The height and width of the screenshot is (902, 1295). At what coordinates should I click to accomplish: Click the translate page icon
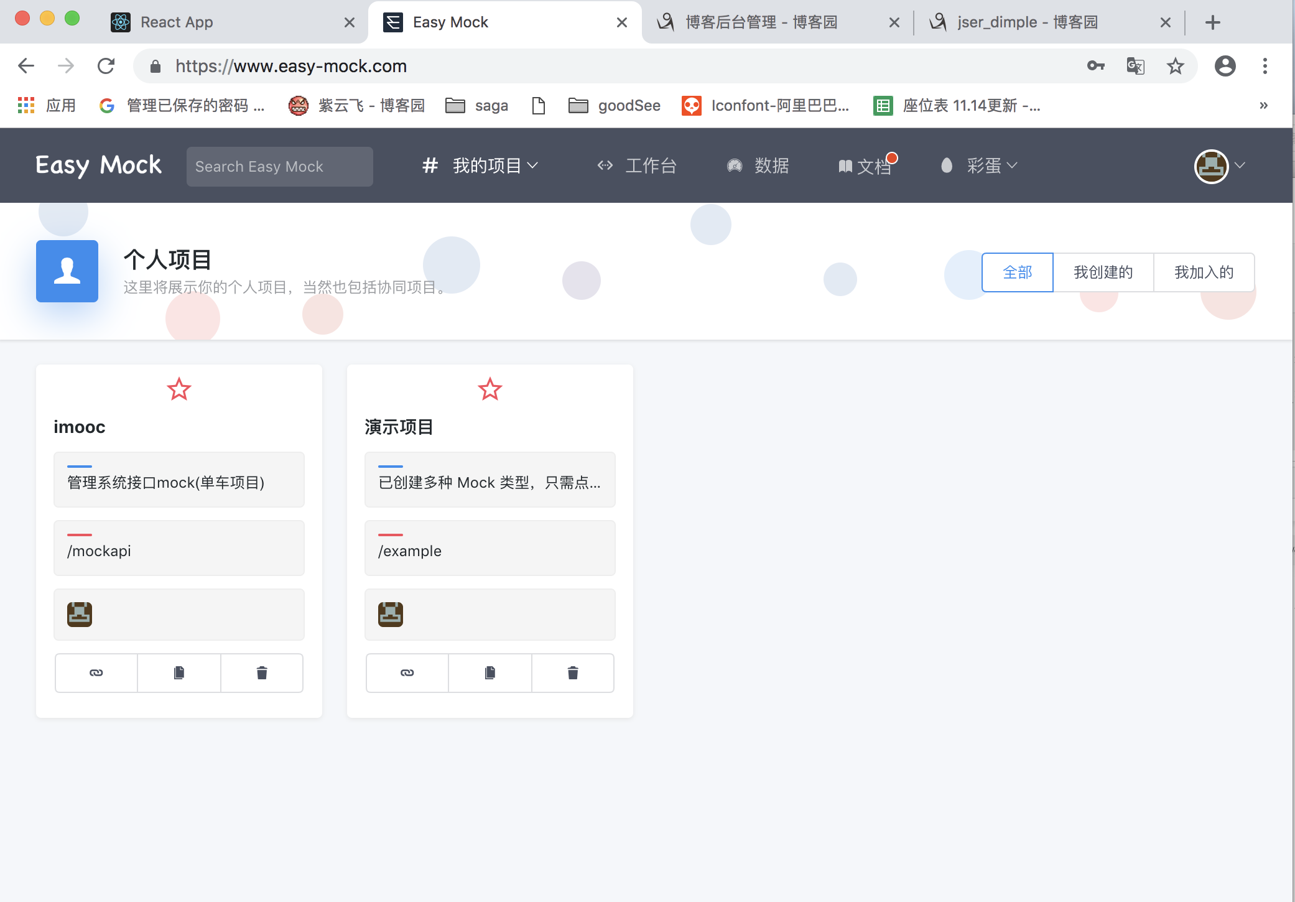tap(1135, 66)
